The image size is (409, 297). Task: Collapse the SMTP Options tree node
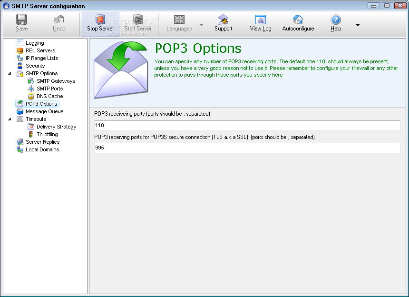pyautogui.click(x=10, y=73)
